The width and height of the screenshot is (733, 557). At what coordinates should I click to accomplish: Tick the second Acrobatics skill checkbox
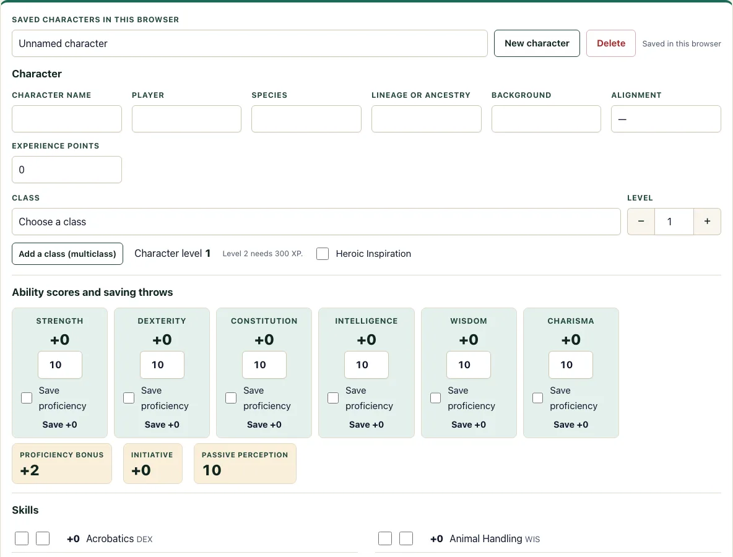[x=43, y=538]
